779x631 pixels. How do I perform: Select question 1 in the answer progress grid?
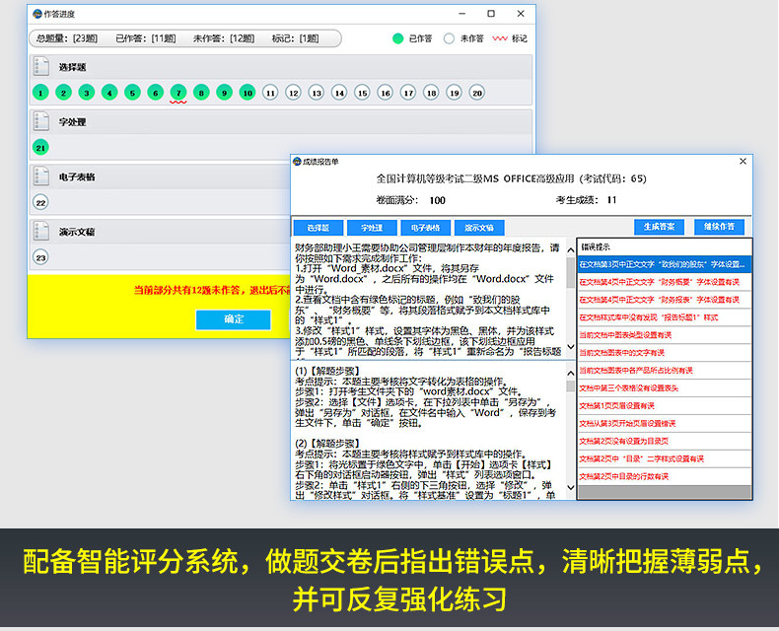click(40, 93)
